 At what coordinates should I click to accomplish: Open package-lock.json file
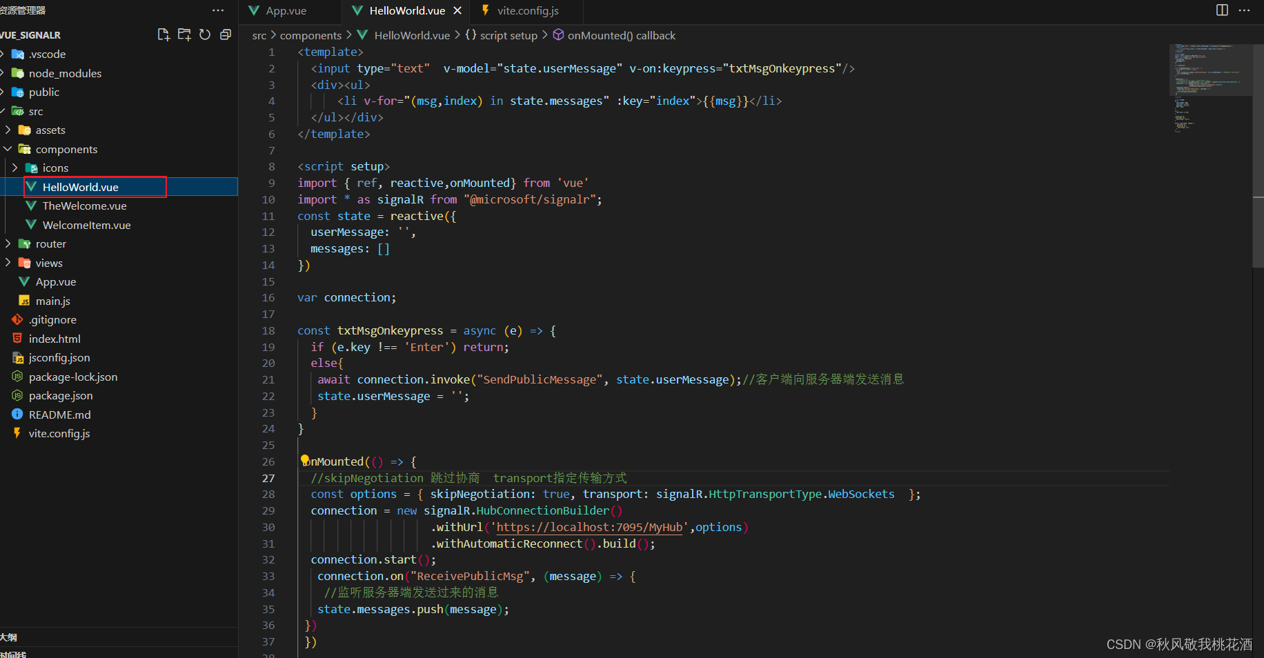click(x=73, y=377)
